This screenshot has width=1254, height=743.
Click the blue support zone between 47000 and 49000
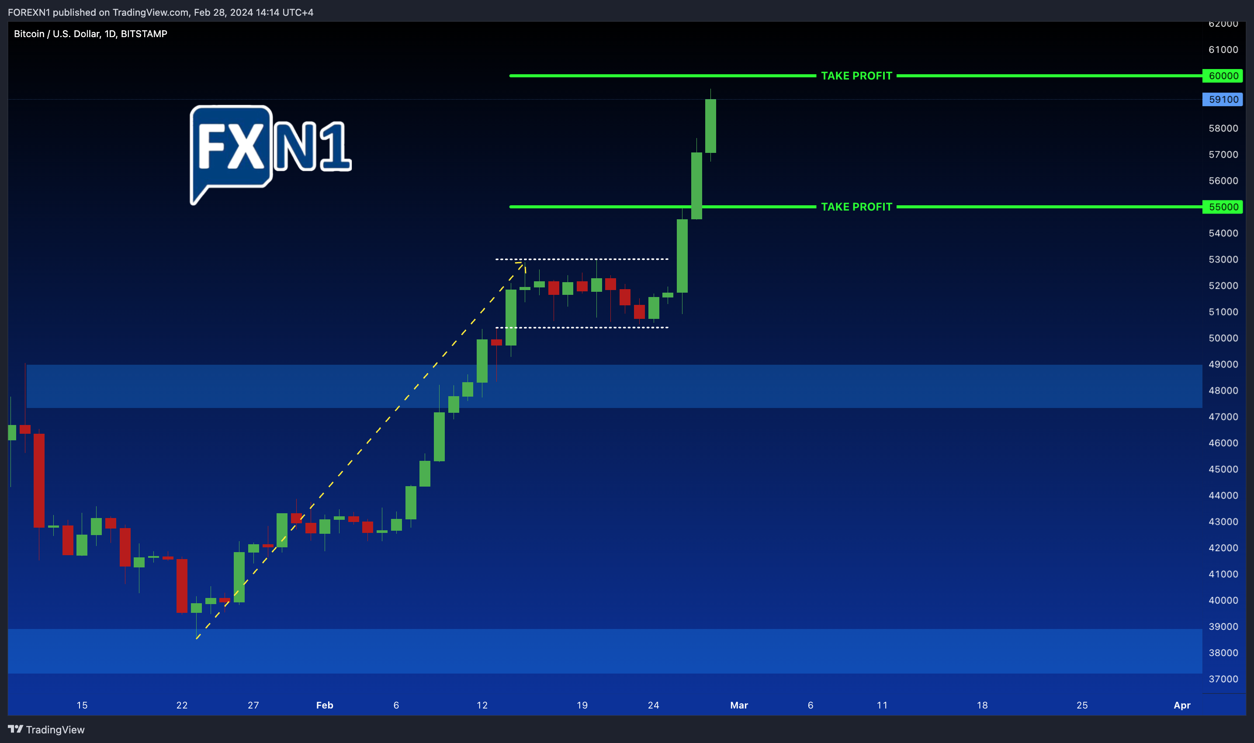pos(614,386)
